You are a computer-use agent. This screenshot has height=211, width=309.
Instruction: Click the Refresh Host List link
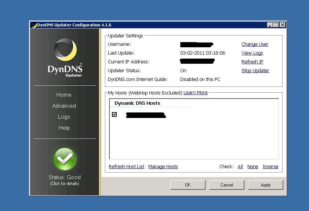(127, 167)
